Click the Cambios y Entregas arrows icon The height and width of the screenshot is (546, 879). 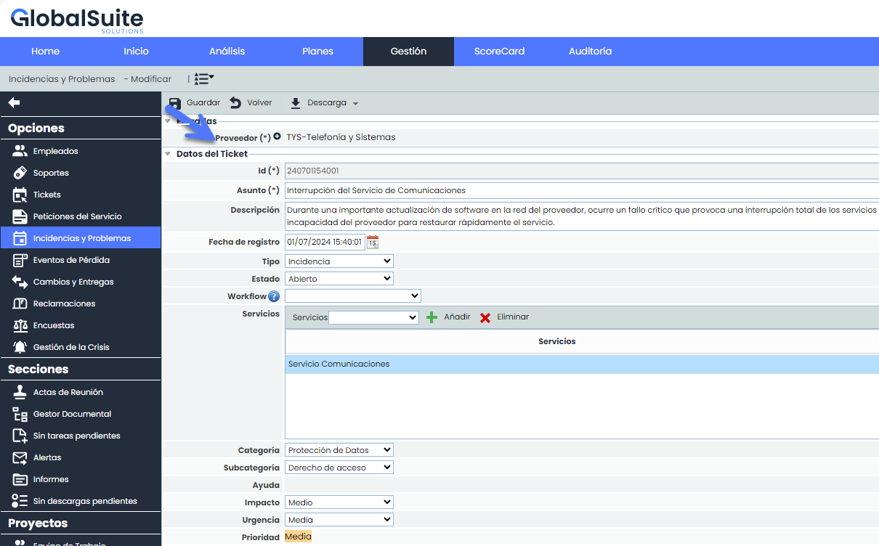click(20, 282)
